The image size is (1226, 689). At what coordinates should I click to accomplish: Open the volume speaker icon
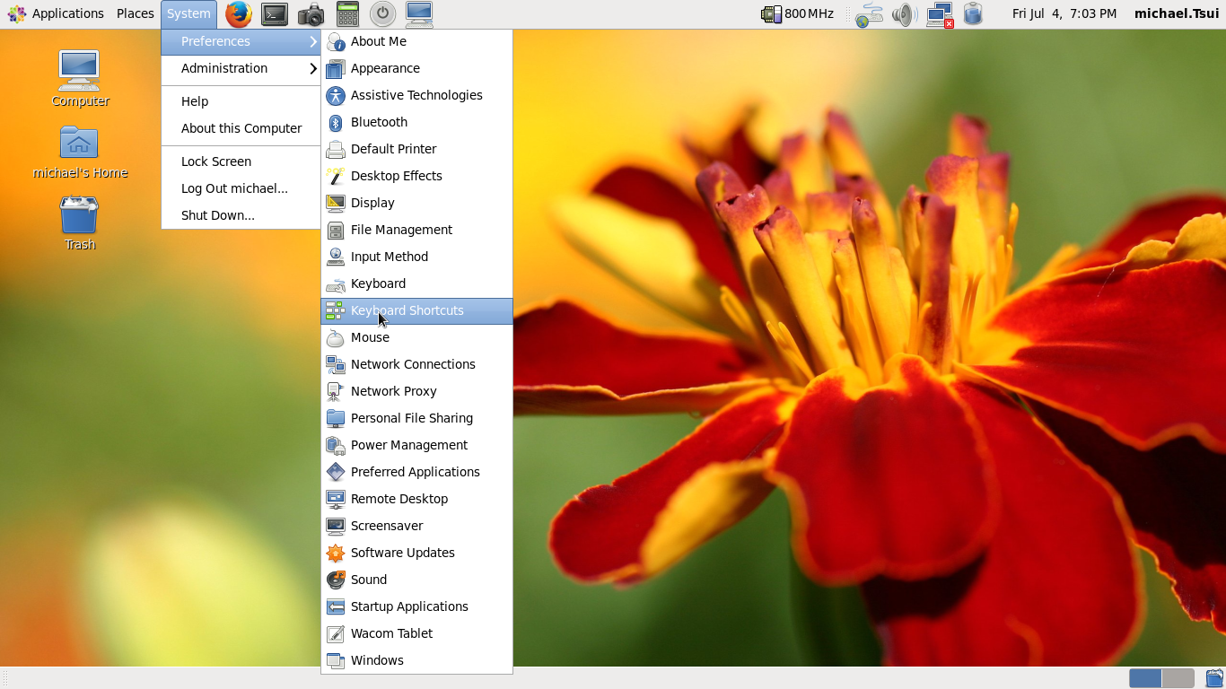pos(904,13)
